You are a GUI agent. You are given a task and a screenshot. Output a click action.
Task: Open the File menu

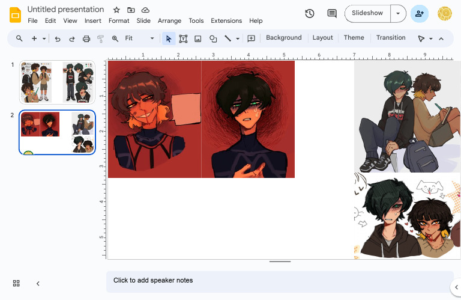pyautogui.click(x=32, y=21)
